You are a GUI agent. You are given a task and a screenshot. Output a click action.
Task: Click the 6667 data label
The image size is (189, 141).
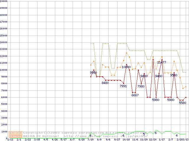coord(135,95)
